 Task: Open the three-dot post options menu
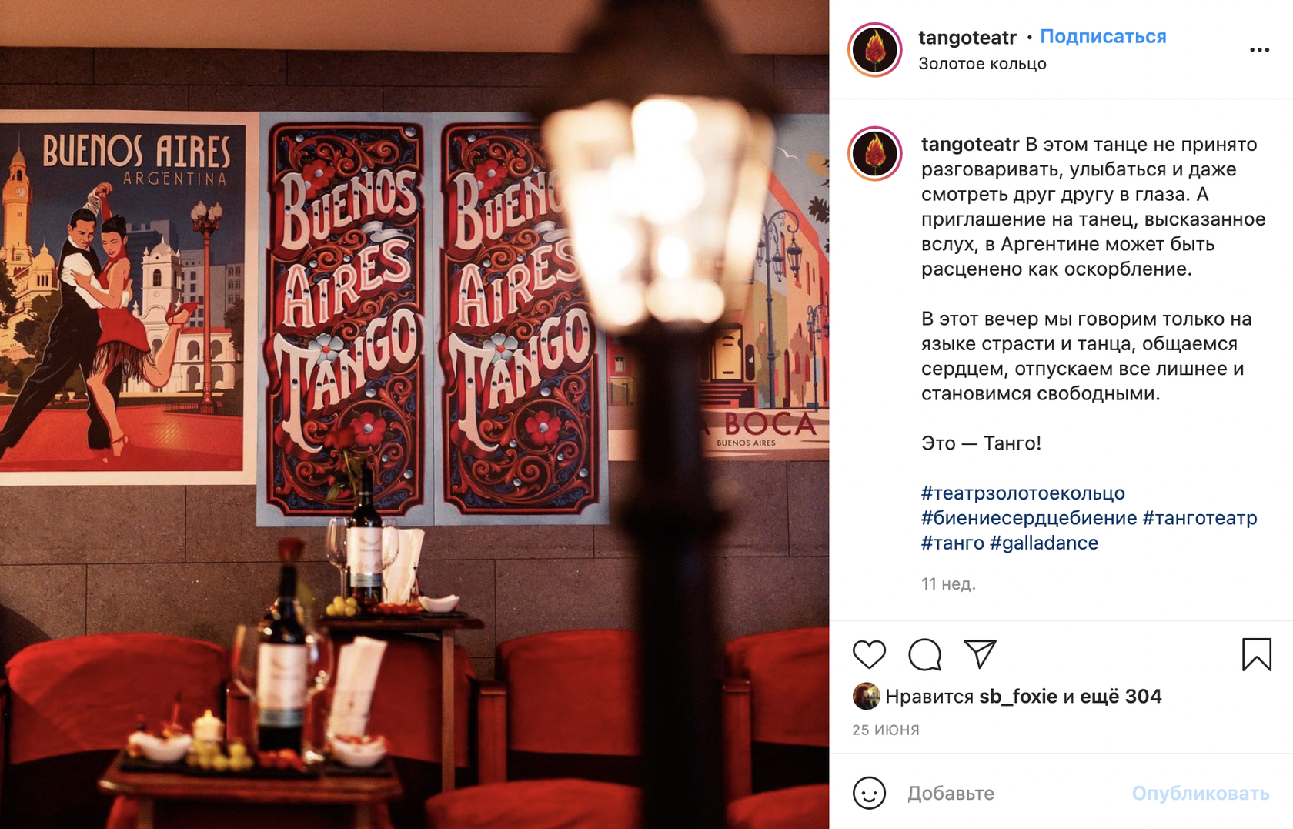[x=1259, y=50]
